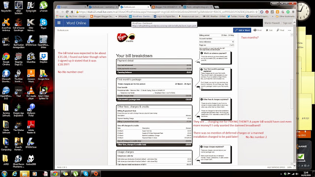This screenshot has width=315, height=177.
Task: Select the Adobe Reader XI desktop icon
Action: (31, 127)
